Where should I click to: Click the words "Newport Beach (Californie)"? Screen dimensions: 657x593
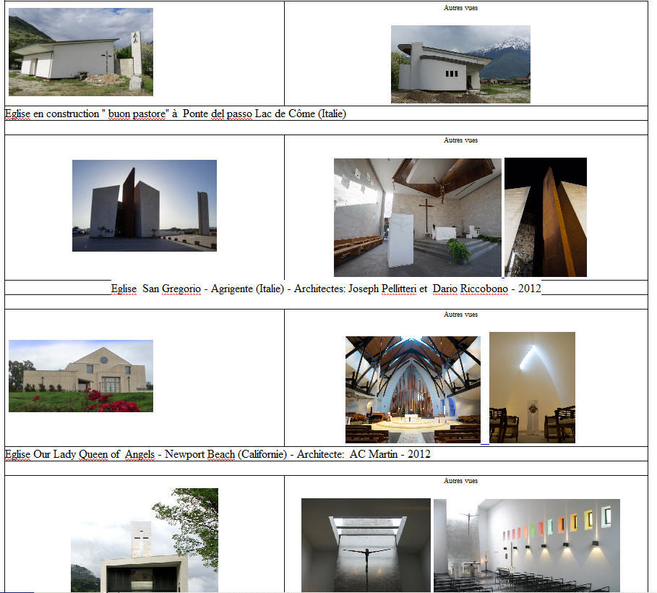226,454
